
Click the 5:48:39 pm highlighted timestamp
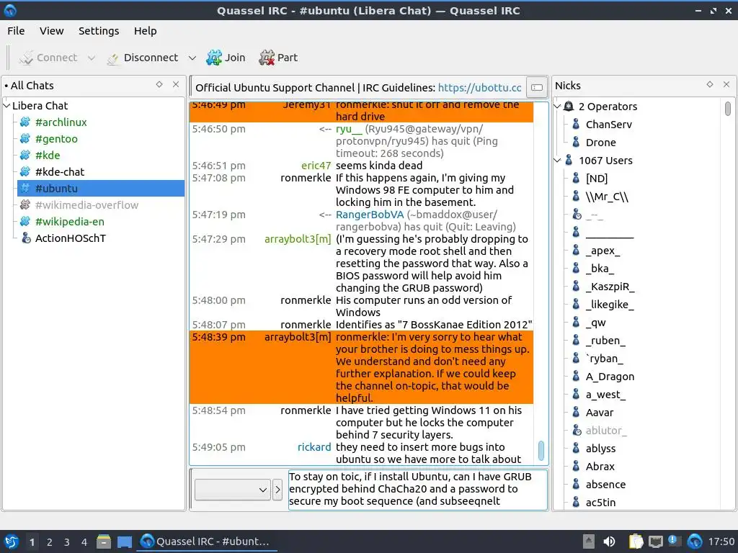click(x=218, y=337)
